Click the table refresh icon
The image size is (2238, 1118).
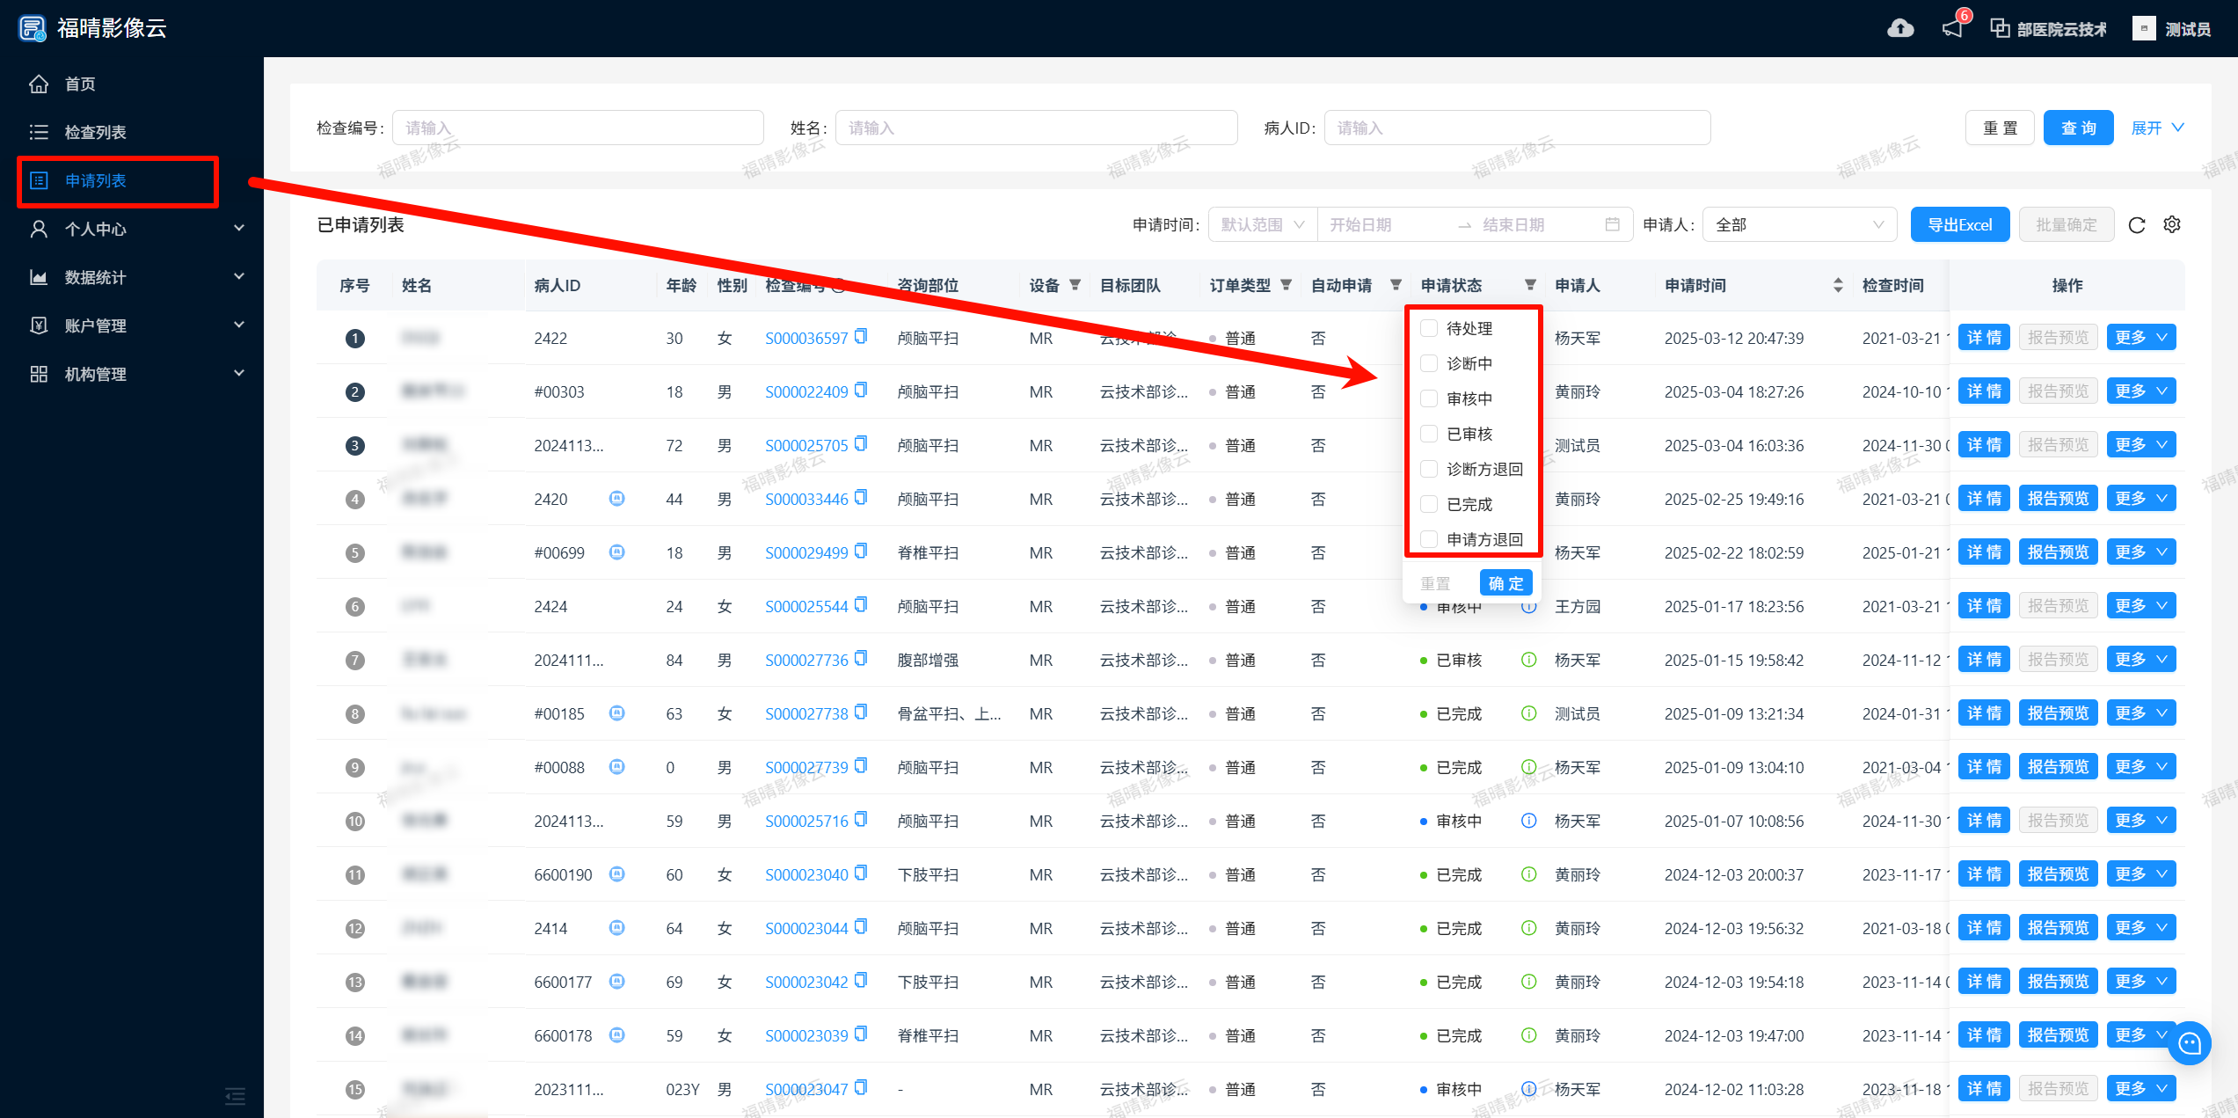tap(2137, 225)
